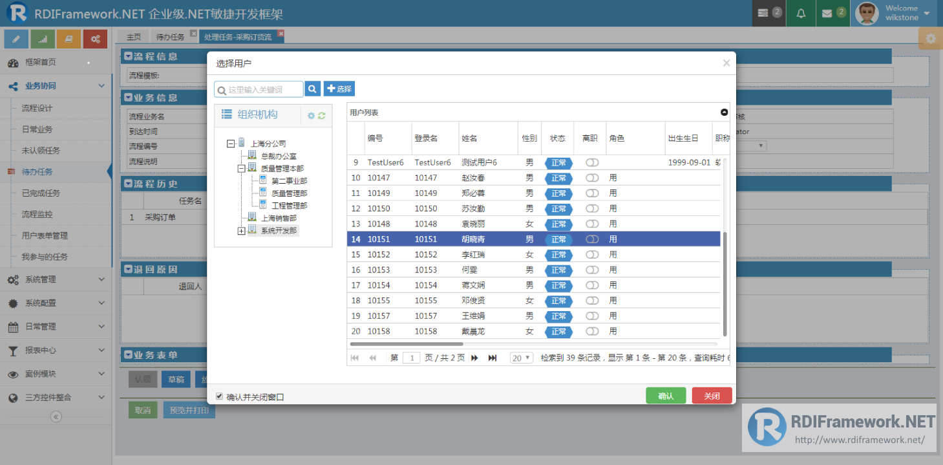The image size is (943, 465).
Task: Click the red 关闭 button
Action: [712, 395]
